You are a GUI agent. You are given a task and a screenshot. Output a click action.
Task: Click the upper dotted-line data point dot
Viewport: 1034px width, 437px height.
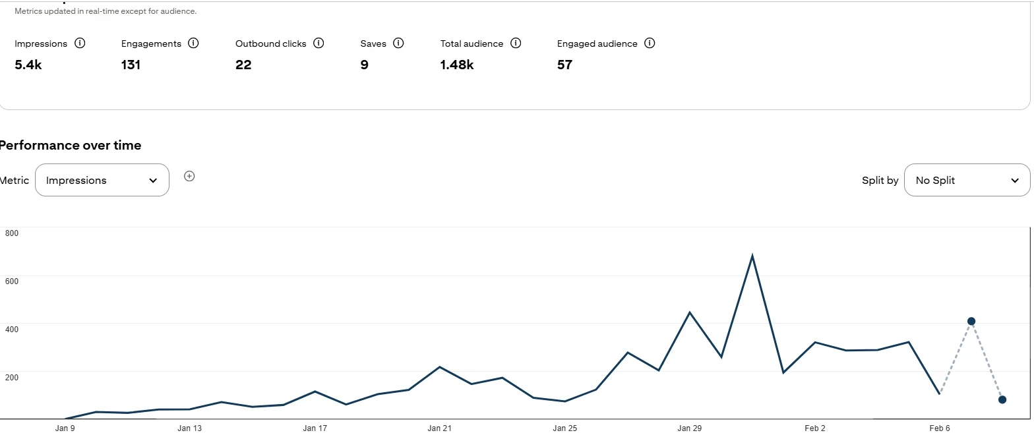971,322
